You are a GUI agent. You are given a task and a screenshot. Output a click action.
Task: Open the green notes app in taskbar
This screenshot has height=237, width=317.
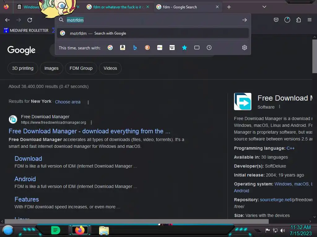click(x=55, y=230)
